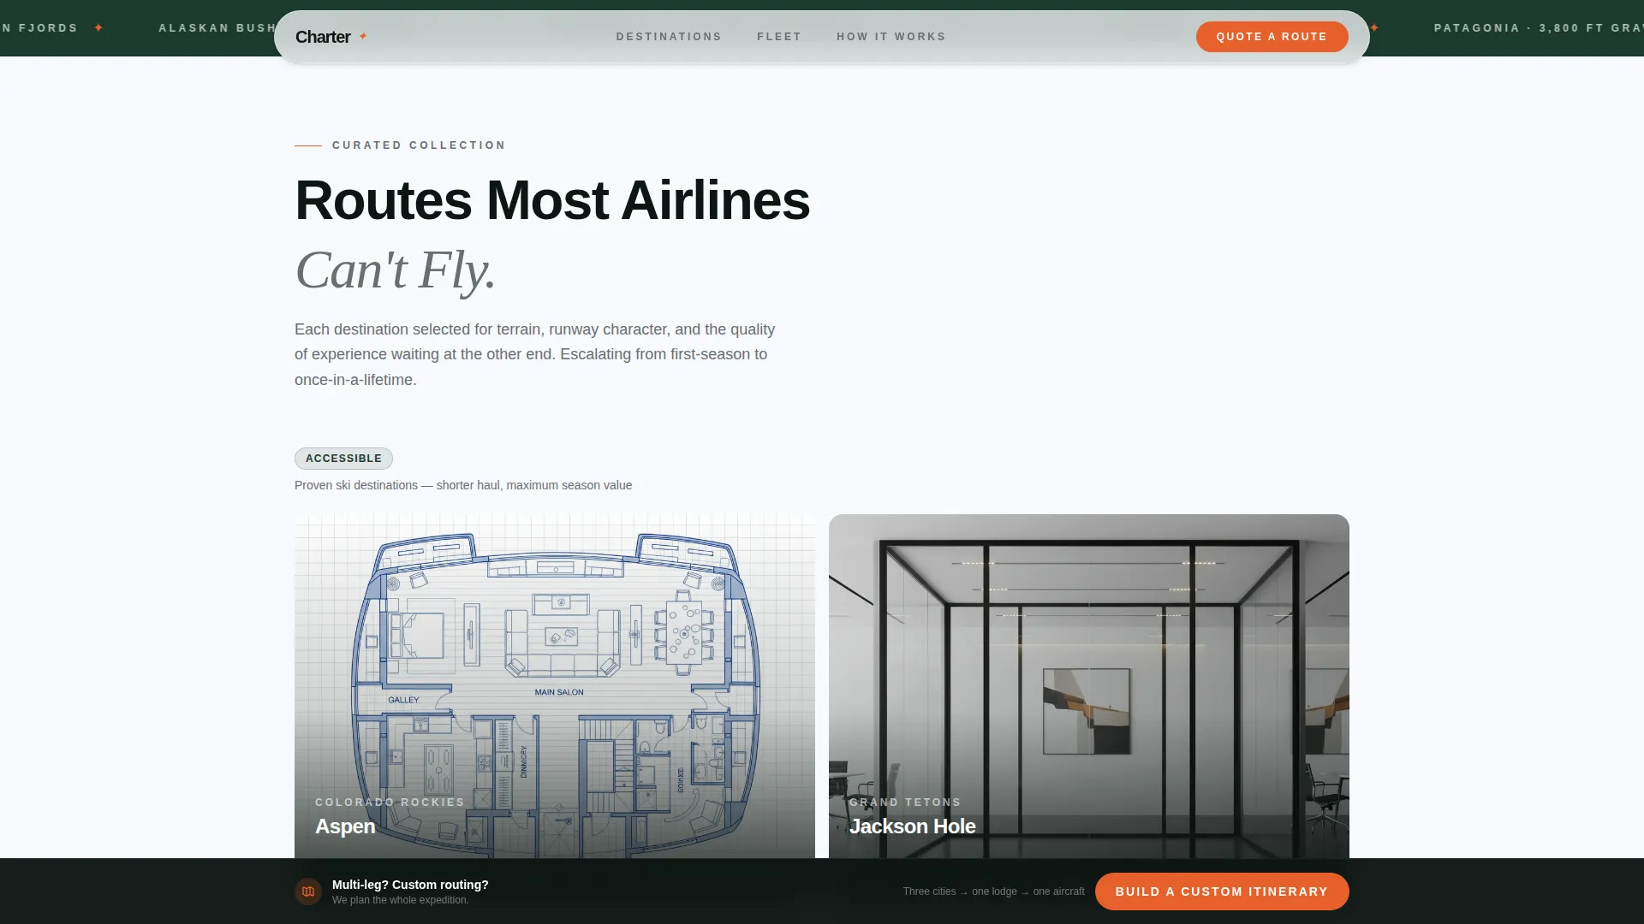Open the Jackson Hole destination card
Screen dimensions: 1644x924
pyautogui.click(x=1089, y=686)
